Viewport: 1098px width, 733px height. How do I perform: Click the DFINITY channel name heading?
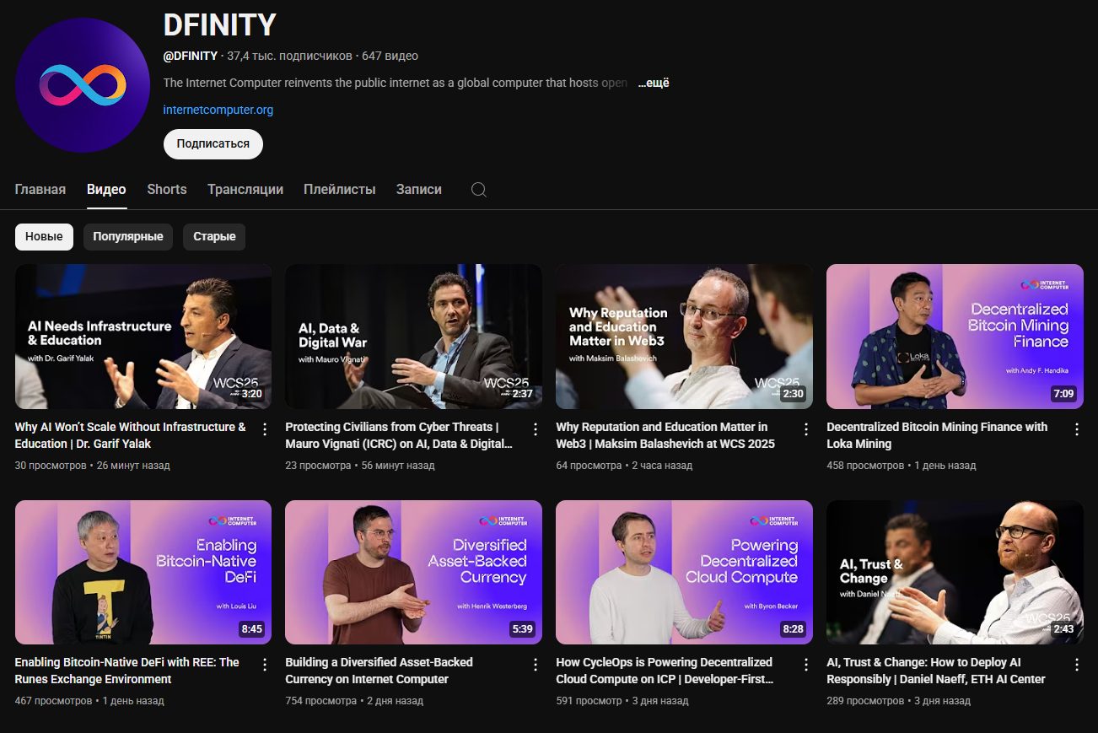220,25
